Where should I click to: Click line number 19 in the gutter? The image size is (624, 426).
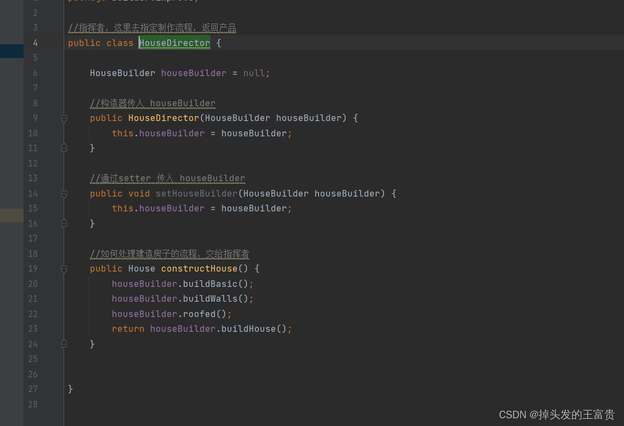[x=33, y=269]
